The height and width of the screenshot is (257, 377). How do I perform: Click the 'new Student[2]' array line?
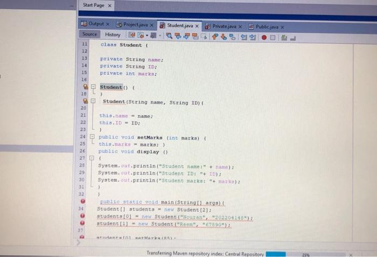pyautogui.click(x=154, y=210)
